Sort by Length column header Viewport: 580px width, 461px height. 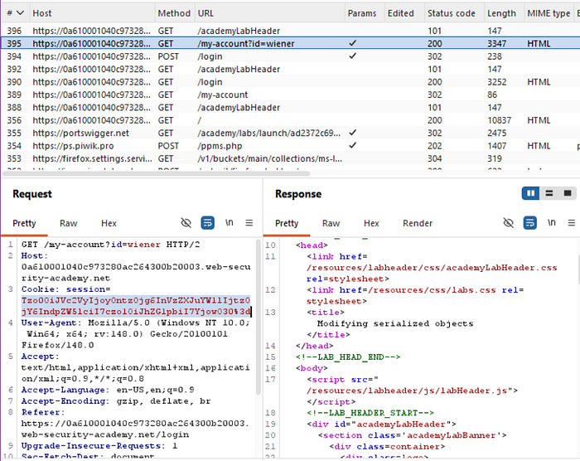(x=504, y=13)
